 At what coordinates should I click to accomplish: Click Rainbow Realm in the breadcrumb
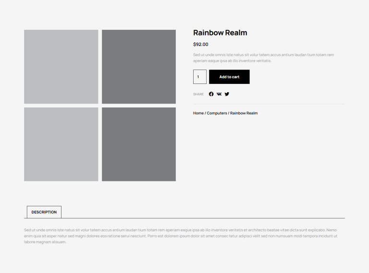244,113
